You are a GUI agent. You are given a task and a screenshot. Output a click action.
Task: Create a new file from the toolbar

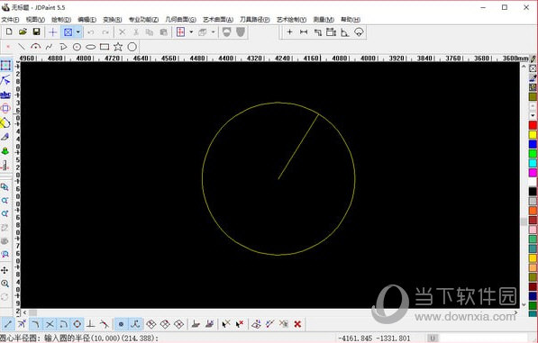9,32
